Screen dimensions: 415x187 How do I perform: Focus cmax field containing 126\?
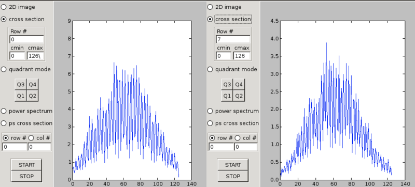[x=35, y=56]
